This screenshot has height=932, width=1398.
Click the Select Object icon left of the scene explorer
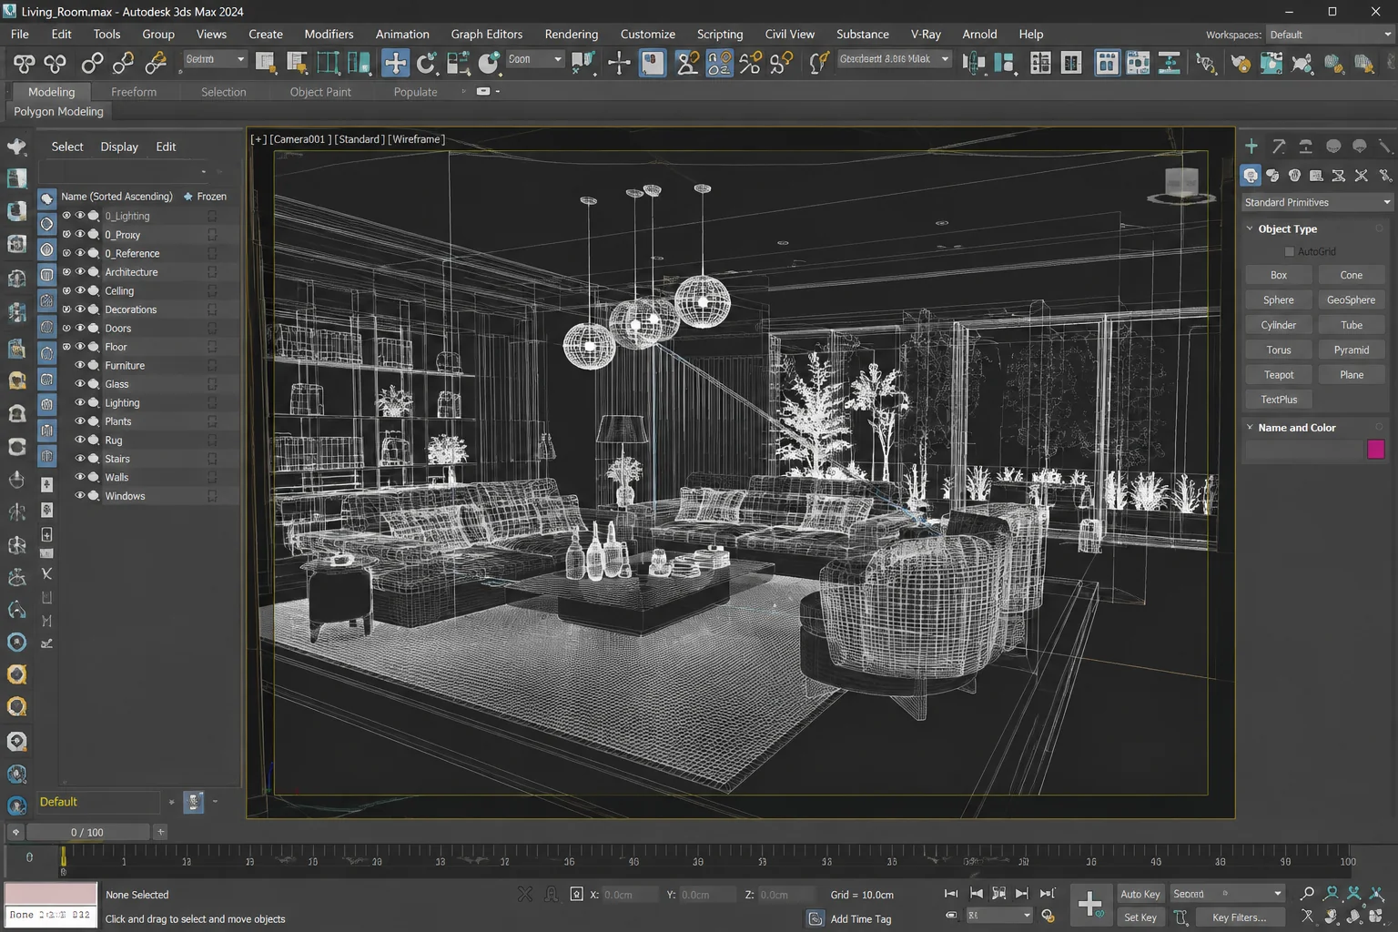coord(16,147)
